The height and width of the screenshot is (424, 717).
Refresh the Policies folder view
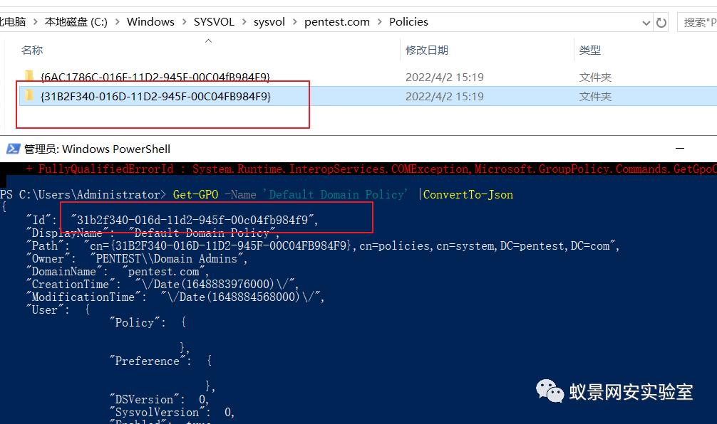[661, 22]
